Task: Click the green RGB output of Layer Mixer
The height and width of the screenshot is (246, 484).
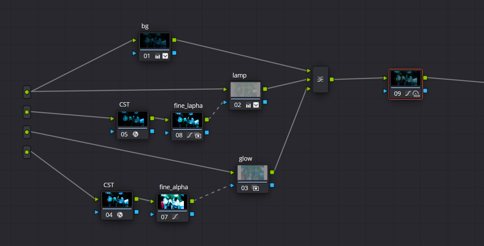Action: point(332,79)
